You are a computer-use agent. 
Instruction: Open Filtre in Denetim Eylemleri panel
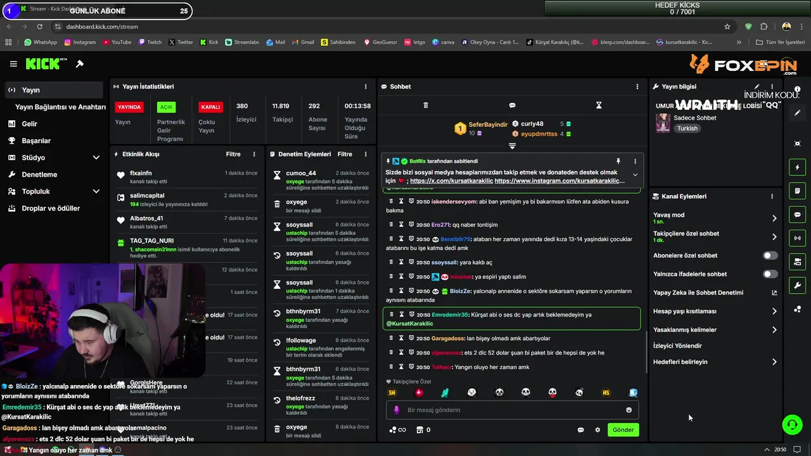point(345,154)
